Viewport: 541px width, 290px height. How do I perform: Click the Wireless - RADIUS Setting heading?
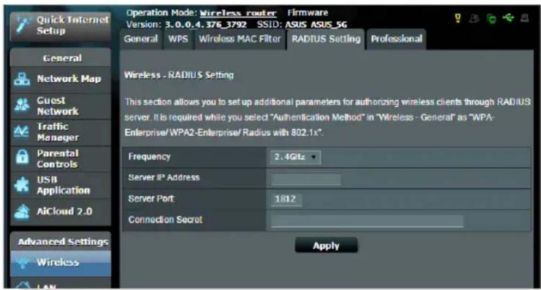click(179, 75)
